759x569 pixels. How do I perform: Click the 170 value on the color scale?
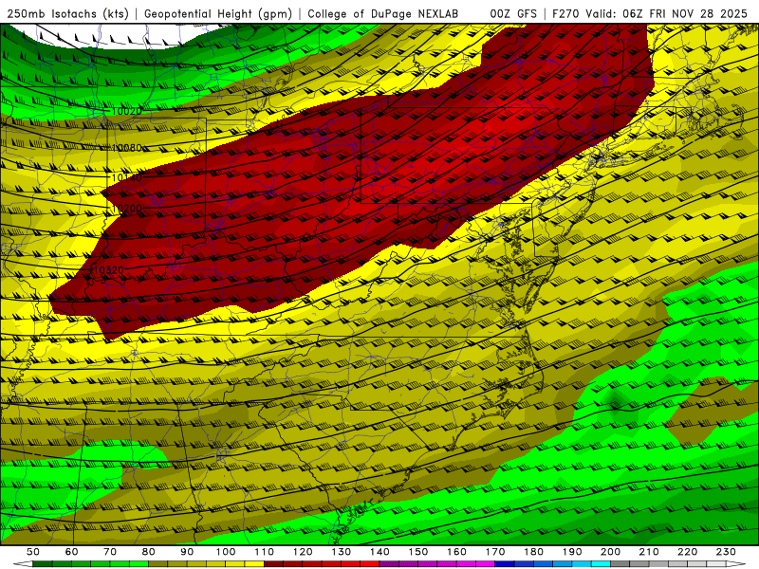(495, 552)
